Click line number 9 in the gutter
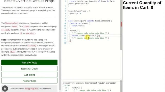Screen dimensions: 165x92 66,21
